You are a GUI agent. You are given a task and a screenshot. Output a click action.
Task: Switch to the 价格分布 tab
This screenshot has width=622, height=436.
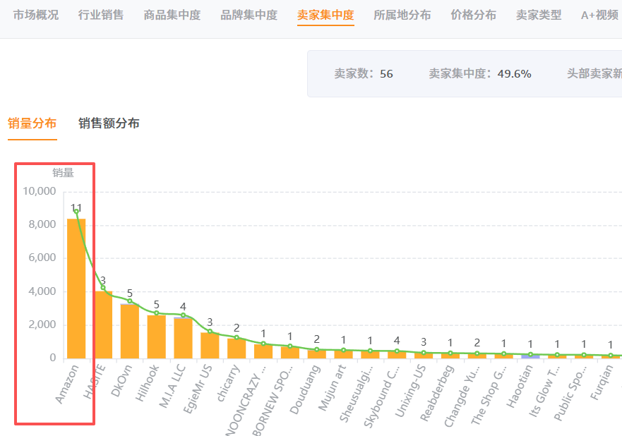[x=472, y=16]
